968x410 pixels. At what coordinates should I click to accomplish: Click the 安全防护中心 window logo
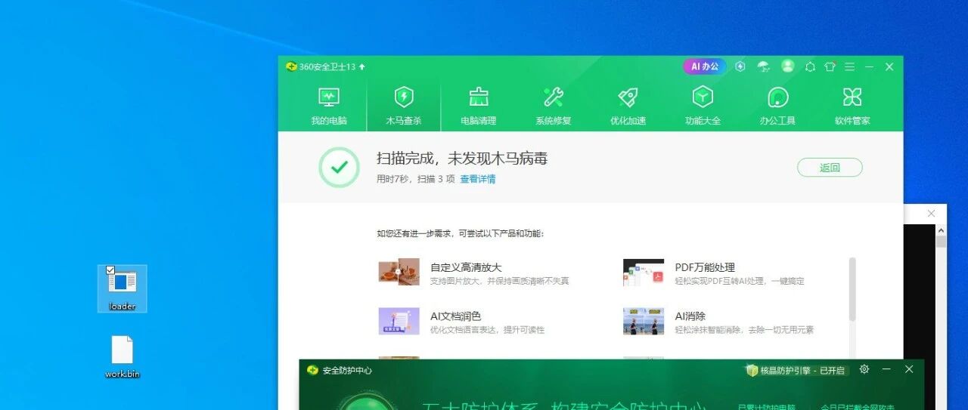[312, 370]
